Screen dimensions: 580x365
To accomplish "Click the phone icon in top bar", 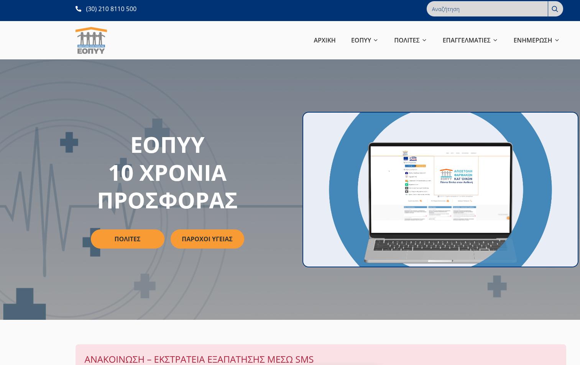I will (x=78, y=9).
